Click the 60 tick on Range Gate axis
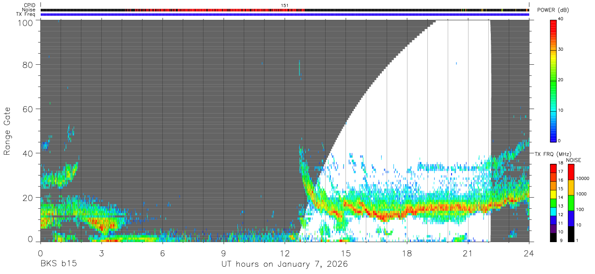Image resolution: width=595 pixels, height=274 pixels. [x=29, y=109]
